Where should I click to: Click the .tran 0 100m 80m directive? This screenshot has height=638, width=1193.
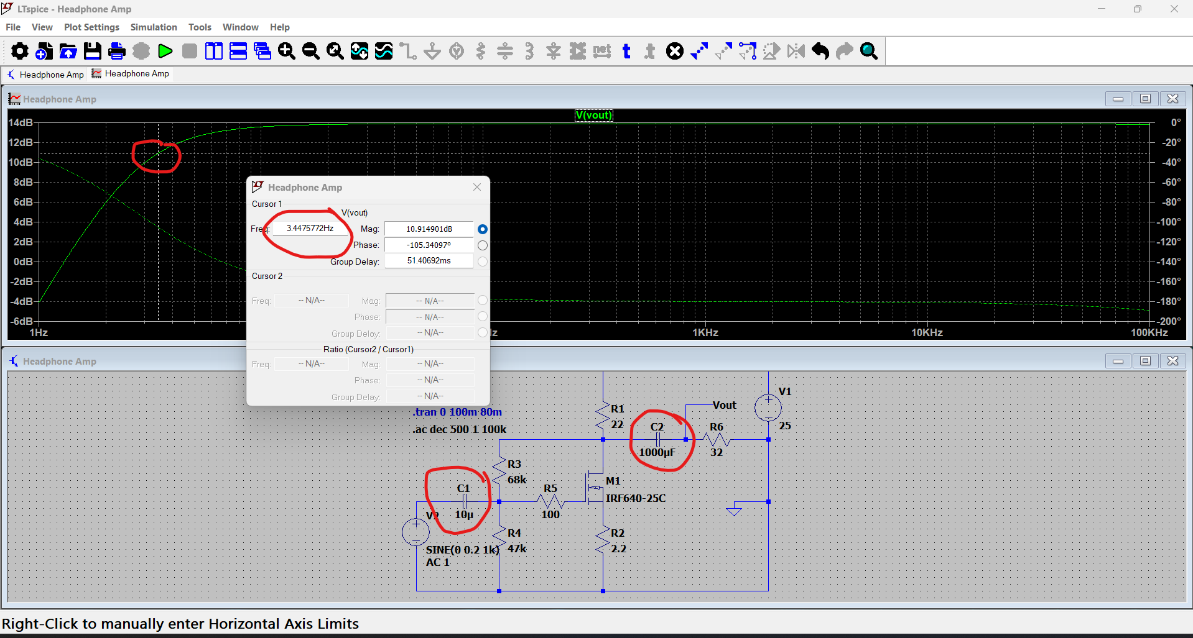pos(457,412)
